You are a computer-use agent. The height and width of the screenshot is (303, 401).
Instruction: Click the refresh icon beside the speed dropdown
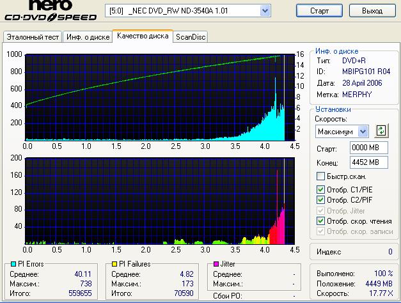click(382, 130)
